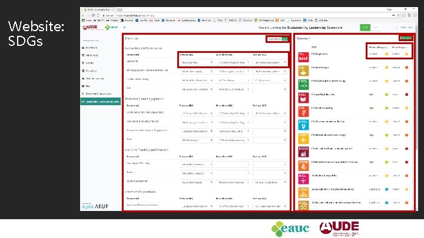424x238 pixels.
Task: Click Actual impact shield for Zero Hunger
Action: 406,68
